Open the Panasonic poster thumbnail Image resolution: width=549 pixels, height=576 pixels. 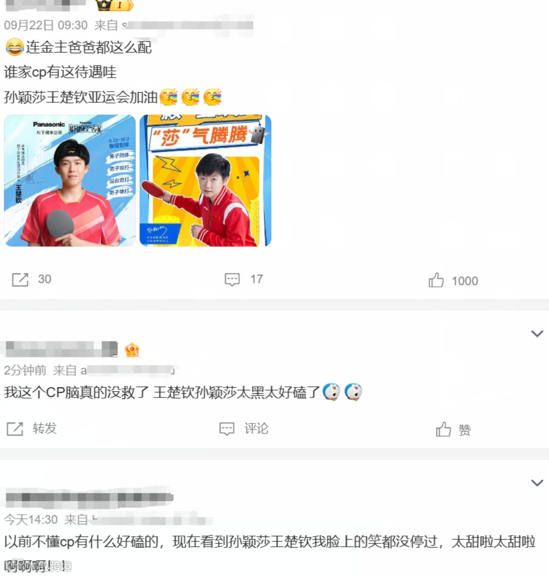click(x=70, y=181)
